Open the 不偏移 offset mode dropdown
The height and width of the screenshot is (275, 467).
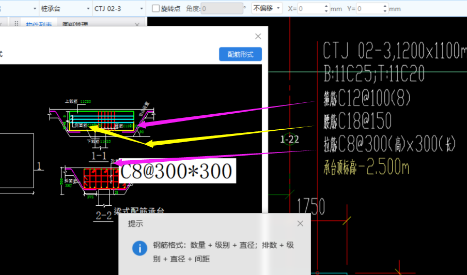[267, 8]
